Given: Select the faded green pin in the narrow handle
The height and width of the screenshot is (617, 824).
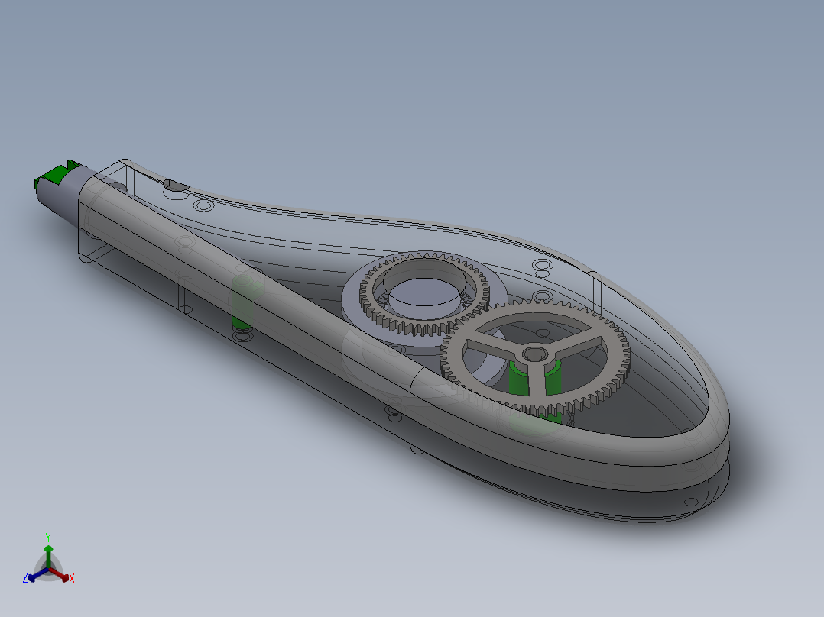Looking at the screenshot, I should point(242,303).
